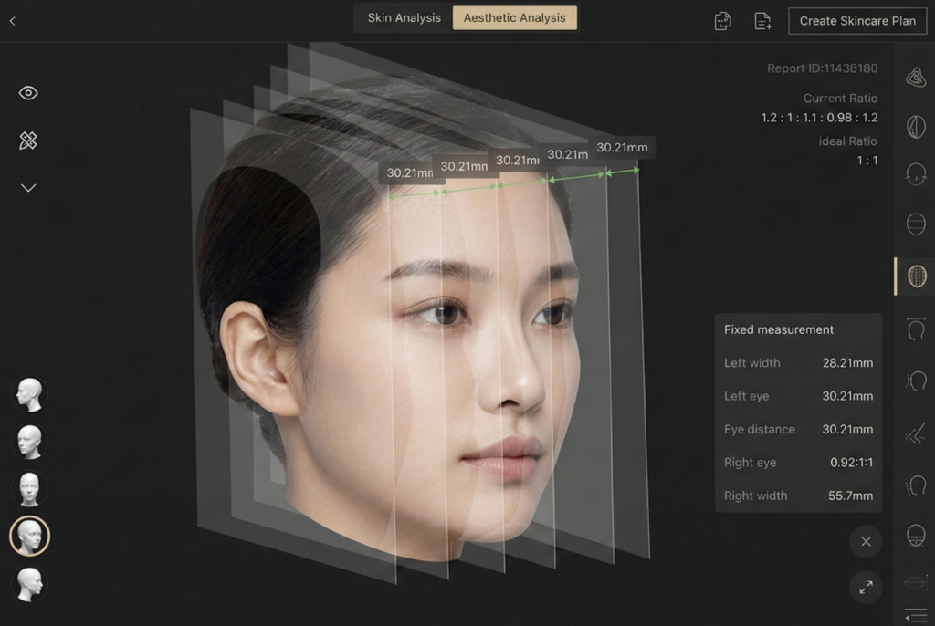The image size is (935, 626).
Task: Click the Create Skincare Plan button
Action: (856, 21)
